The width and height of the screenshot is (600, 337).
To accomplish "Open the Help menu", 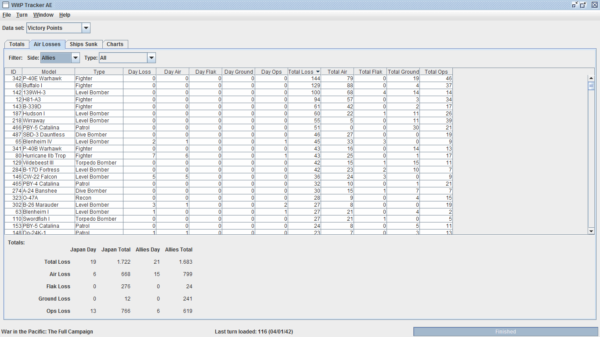I will [x=65, y=15].
